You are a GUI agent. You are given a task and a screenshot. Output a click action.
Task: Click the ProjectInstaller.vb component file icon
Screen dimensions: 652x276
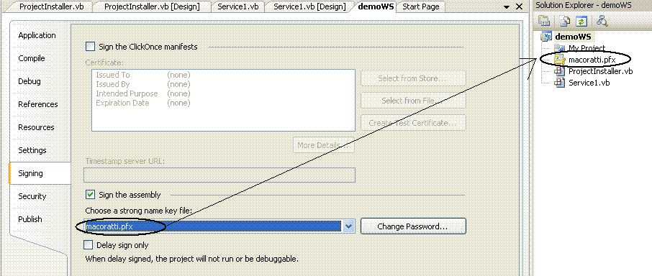(560, 71)
